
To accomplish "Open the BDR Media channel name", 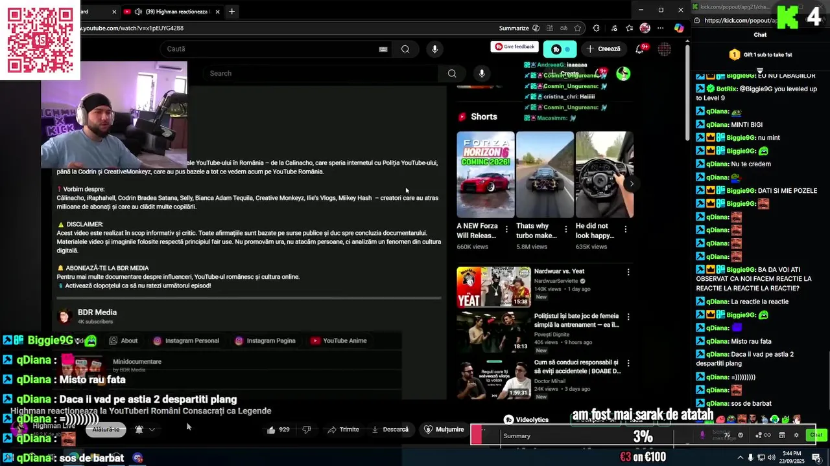I will (97, 313).
